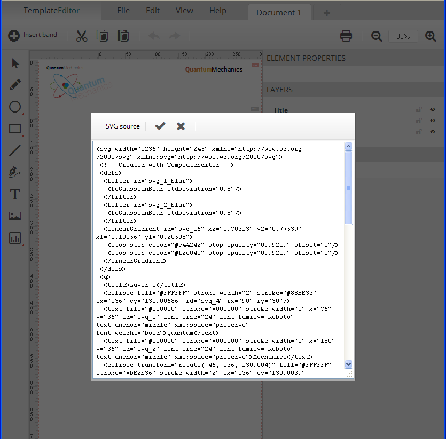This screenshot has height=439, width=446.
Task: Toggle visibility of layer below Title
Action: click(433, 121)
